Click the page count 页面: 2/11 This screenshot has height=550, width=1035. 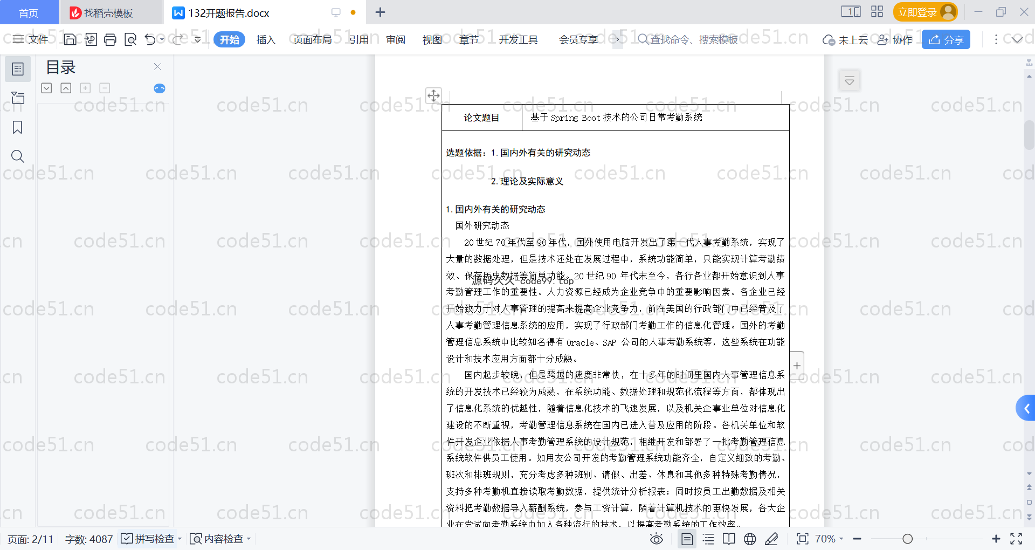[x=31, y=539]
